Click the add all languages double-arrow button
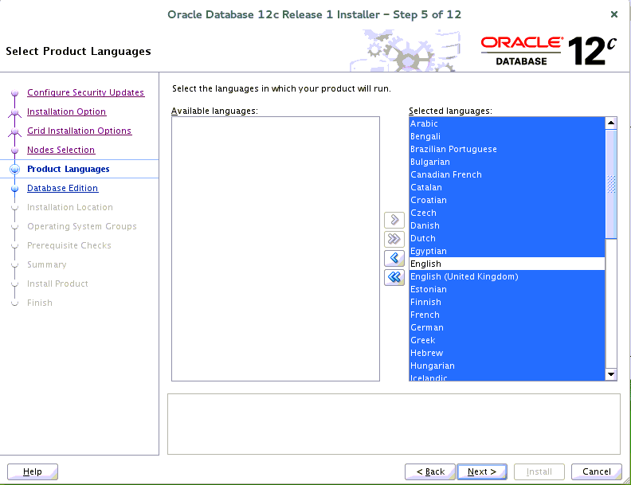This screenshot has height=485, width=631. [x=394, y=239]
